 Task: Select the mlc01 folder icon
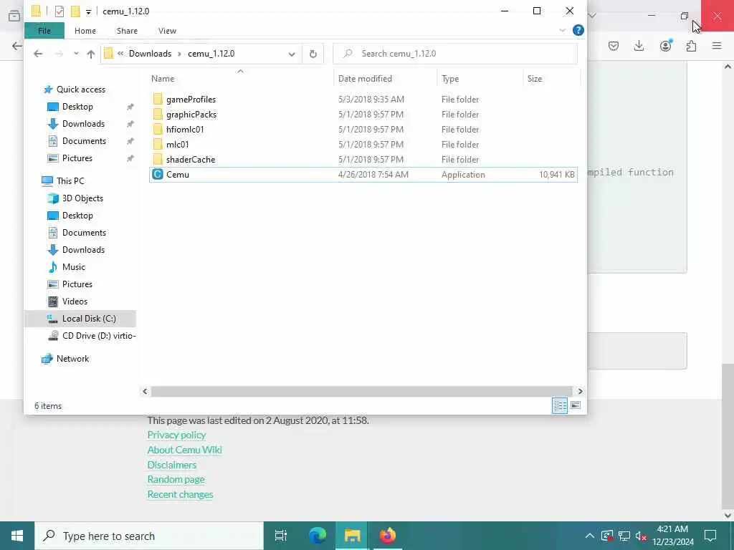tap(158, 144)
